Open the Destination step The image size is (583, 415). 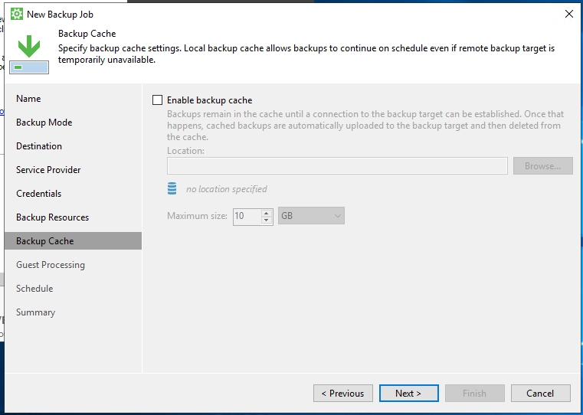coord(39,146)
